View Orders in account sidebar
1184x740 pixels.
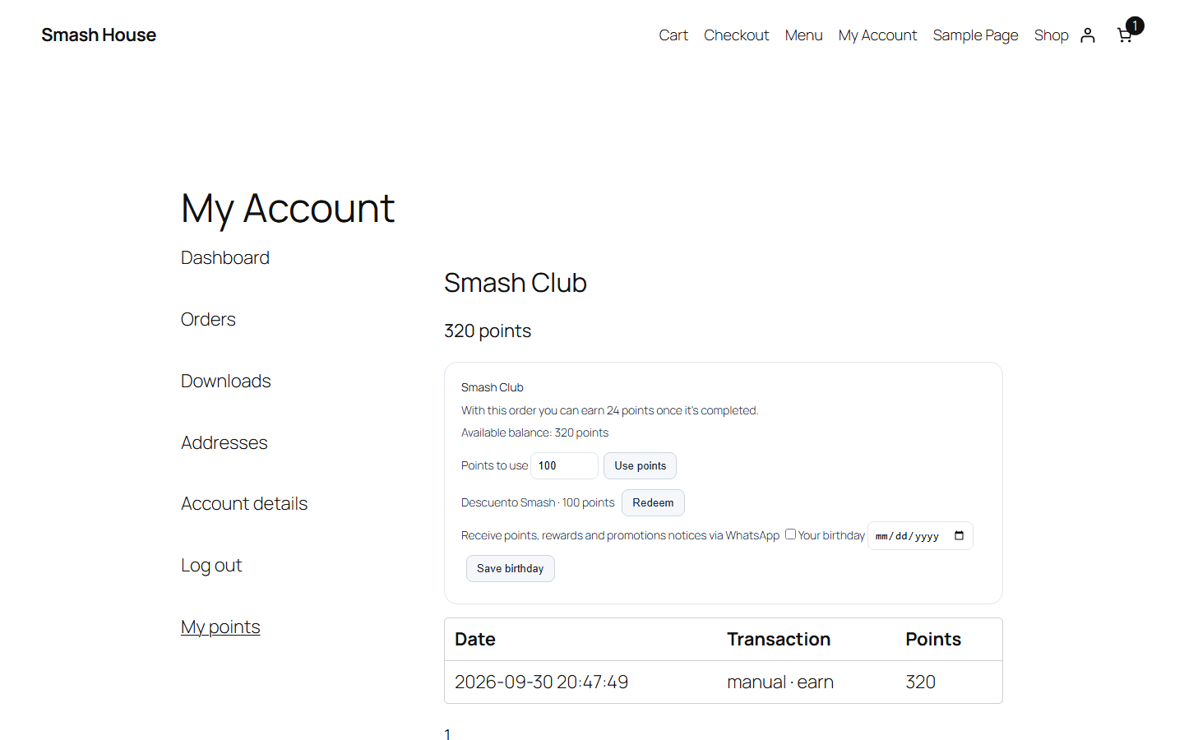coord(208,319)
